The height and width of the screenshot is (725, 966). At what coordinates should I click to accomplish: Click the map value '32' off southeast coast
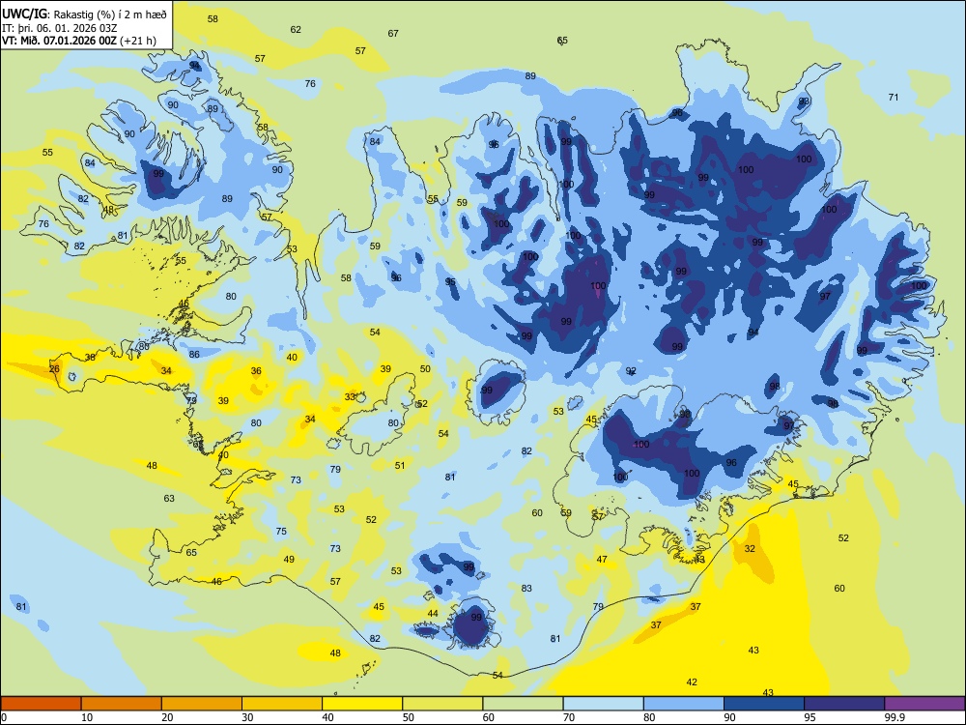(750, 549)
